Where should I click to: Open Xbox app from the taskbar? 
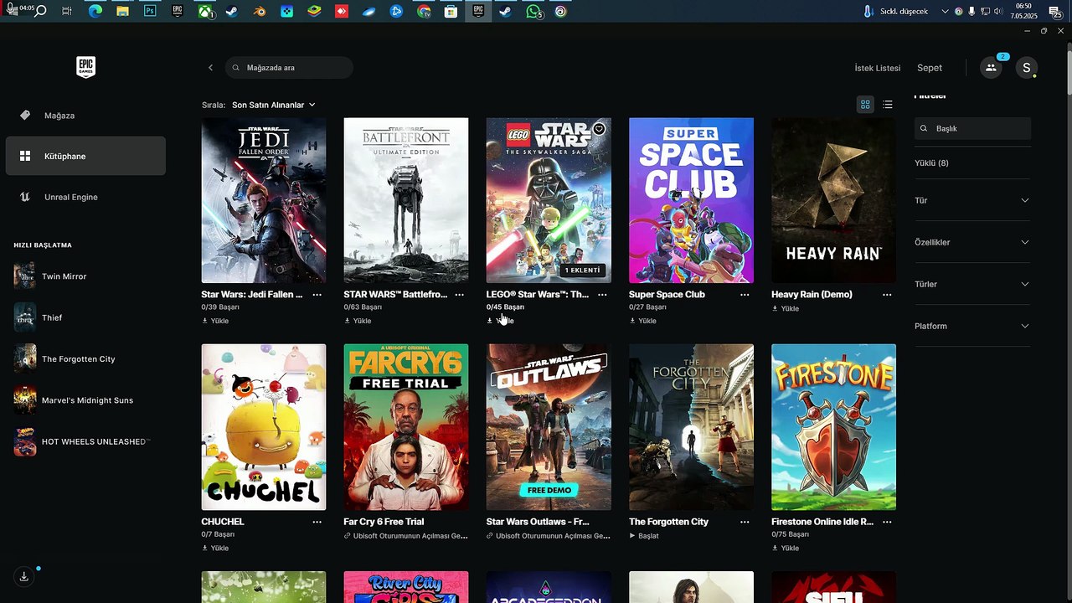(x=204, y=12)
